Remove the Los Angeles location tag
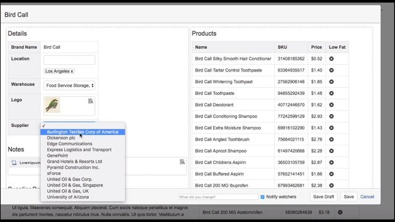 click(x=72, y=72)
